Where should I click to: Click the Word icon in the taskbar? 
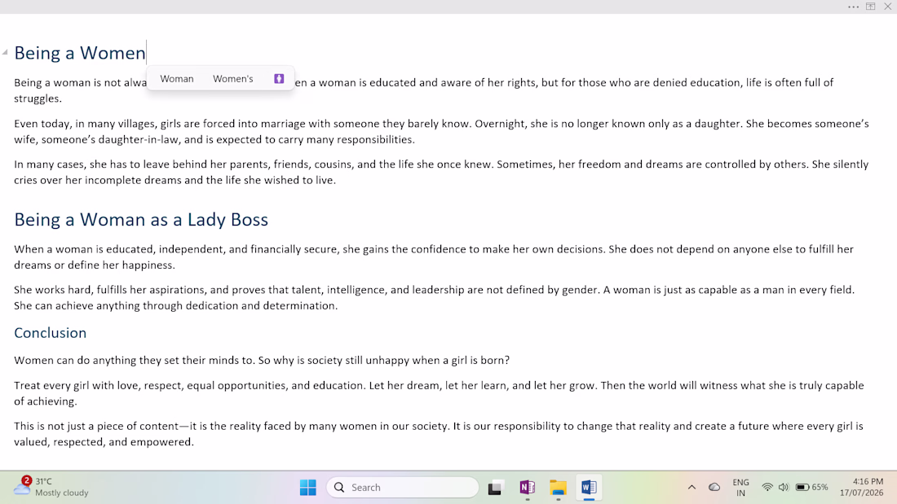(x=589, y=488)
